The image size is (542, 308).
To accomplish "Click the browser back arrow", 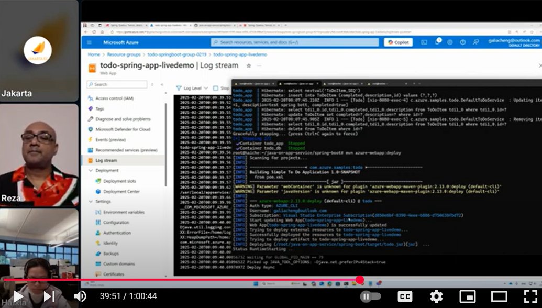I will tap(86, 32).
